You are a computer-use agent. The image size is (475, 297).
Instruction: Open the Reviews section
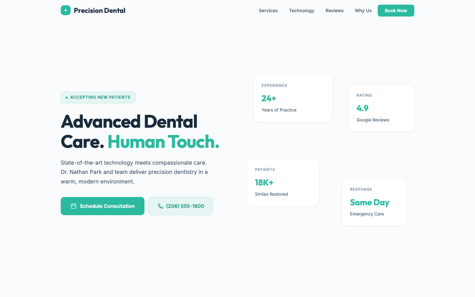[334, 11]
